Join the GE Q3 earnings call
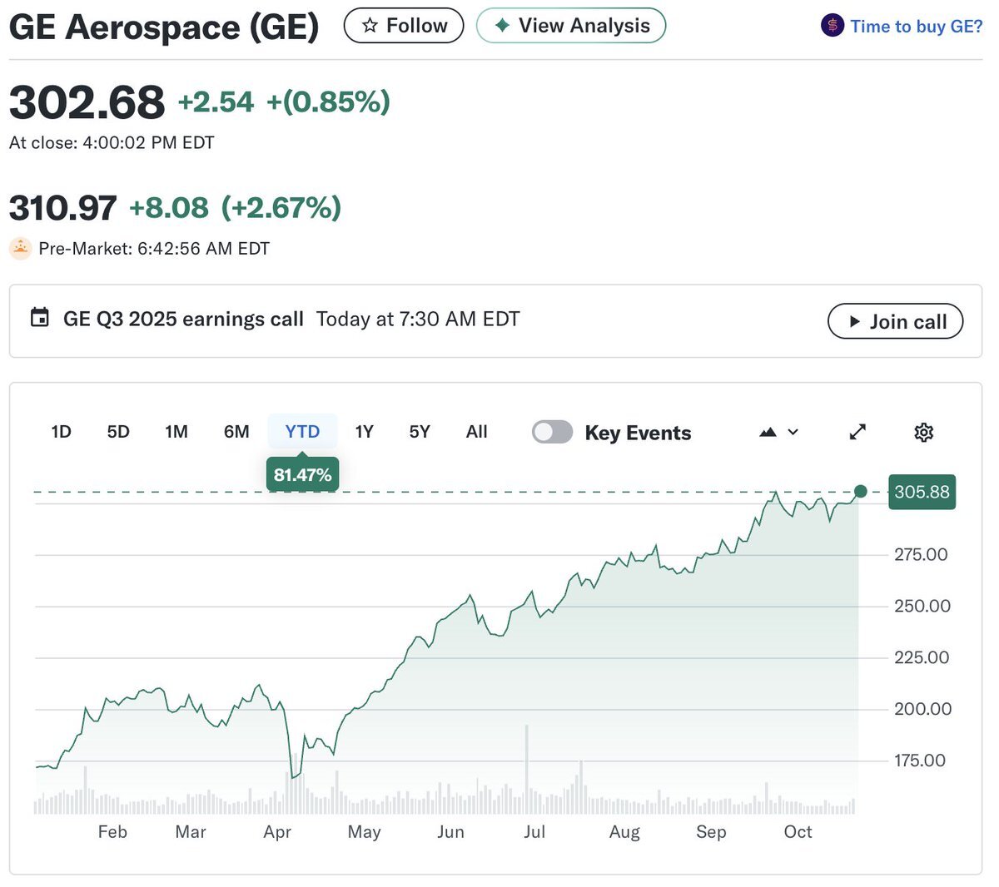 point(895,322)
